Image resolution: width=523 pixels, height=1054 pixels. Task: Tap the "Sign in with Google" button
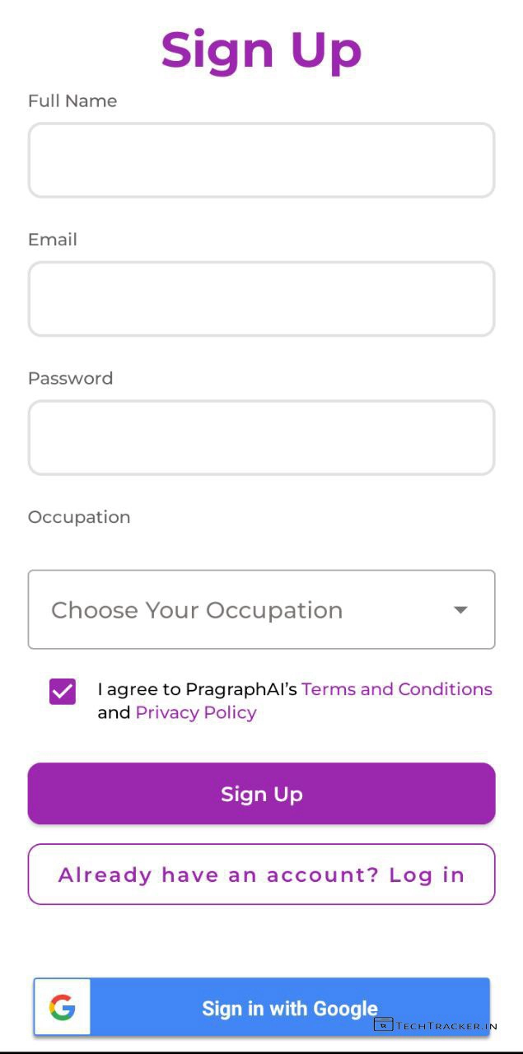click(x=290, y=1008)
